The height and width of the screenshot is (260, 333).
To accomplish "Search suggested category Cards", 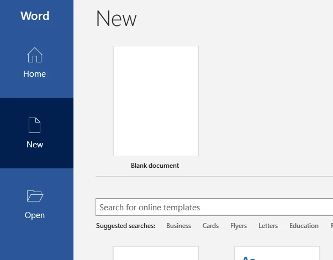I will [x=210, y=226].
